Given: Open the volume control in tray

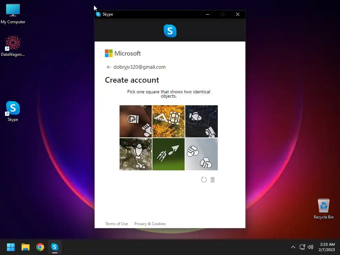Looking at the screenshot, I should click(x=310, y=247).
